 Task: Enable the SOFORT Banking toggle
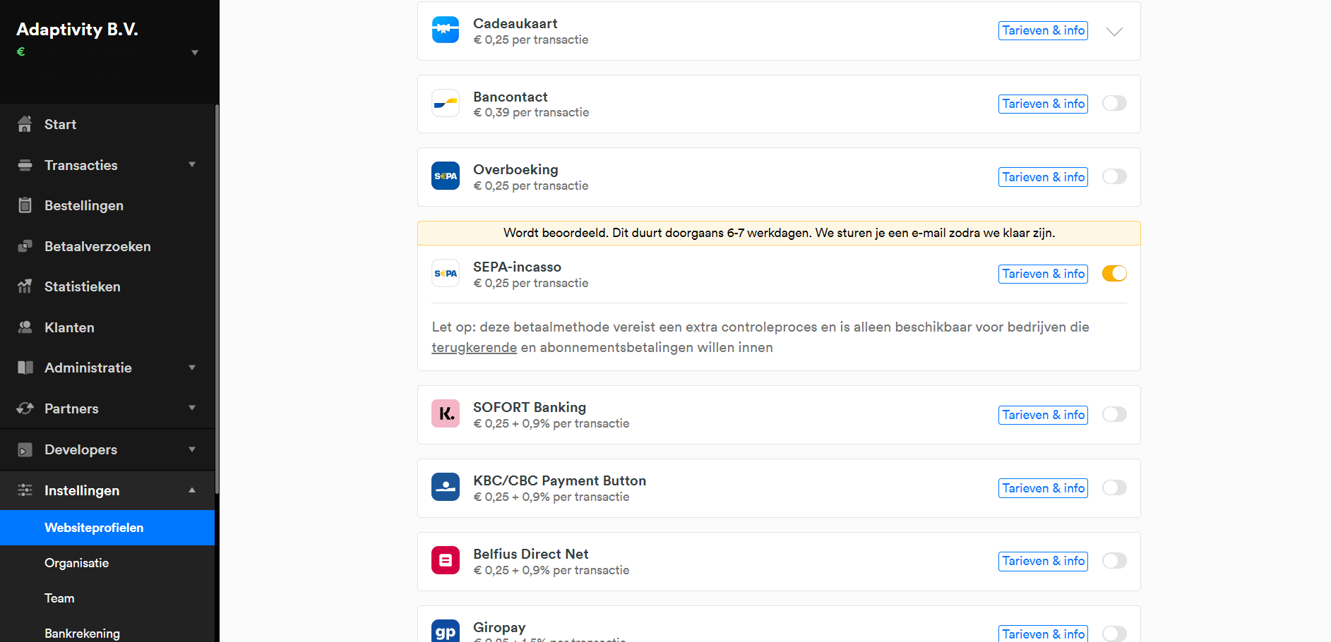coord(1114,414)
